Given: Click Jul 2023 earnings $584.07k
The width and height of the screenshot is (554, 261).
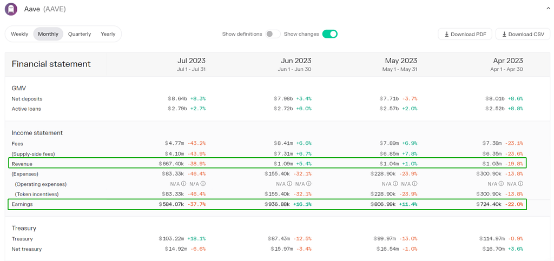Looking at the screenshot, I should point(172,204).
